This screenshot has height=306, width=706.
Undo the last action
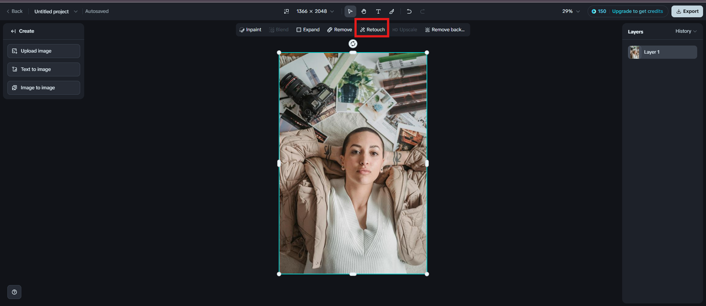pyautogui.click(x=409, y=11)
